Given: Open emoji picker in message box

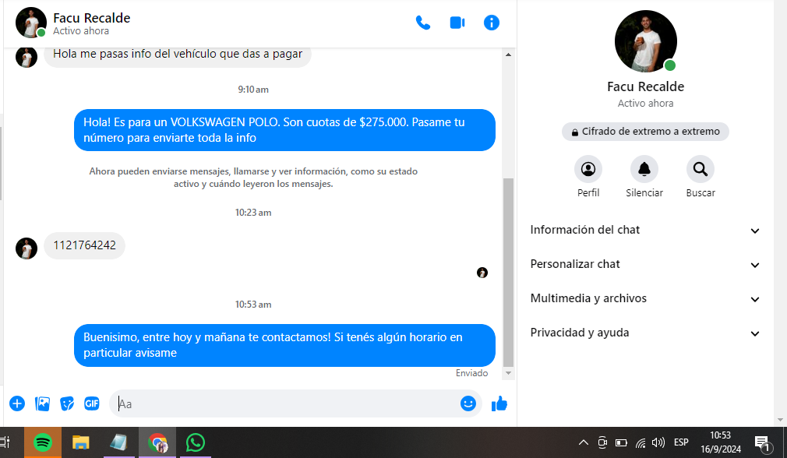Looking at the screenshot, I should (468, 403).
